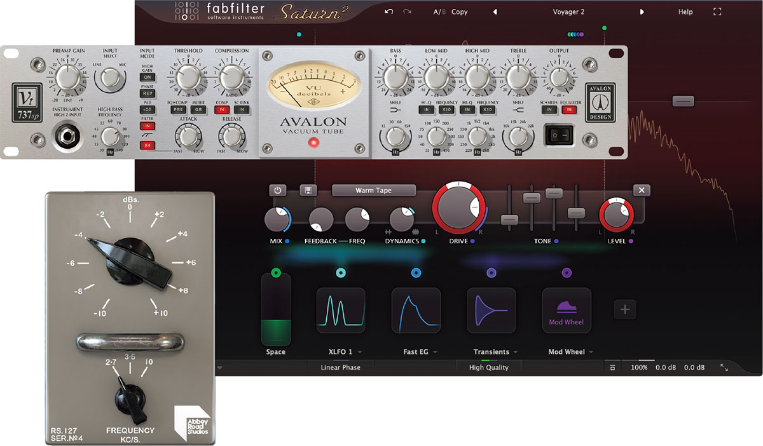
Task: Toggle the red Equalizer IN button
Action: point(569,110)
